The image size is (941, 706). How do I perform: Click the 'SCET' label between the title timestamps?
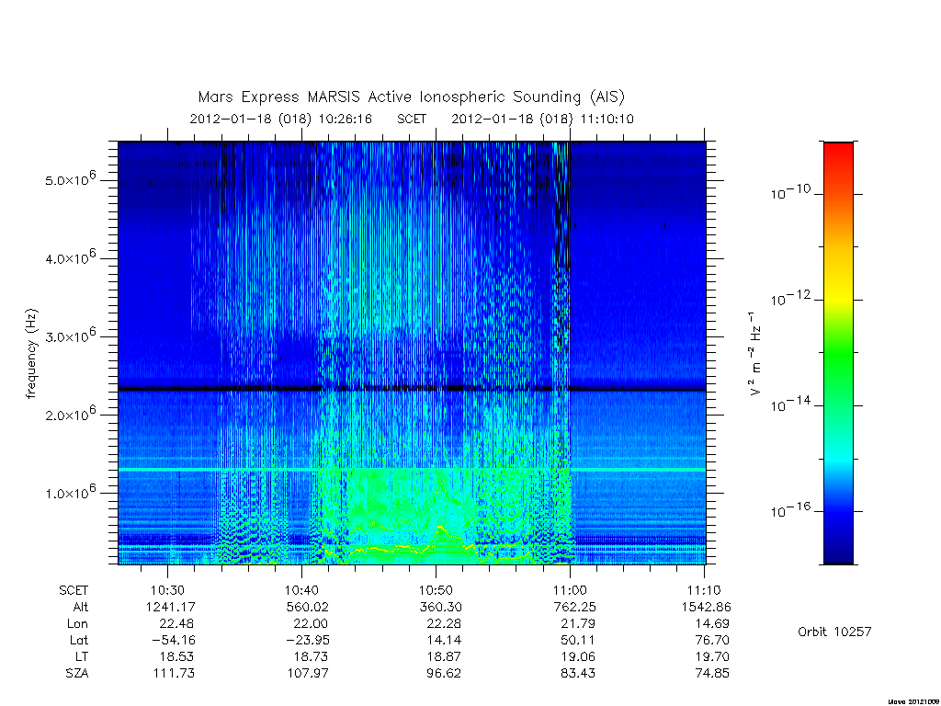(x=412, y=119)
